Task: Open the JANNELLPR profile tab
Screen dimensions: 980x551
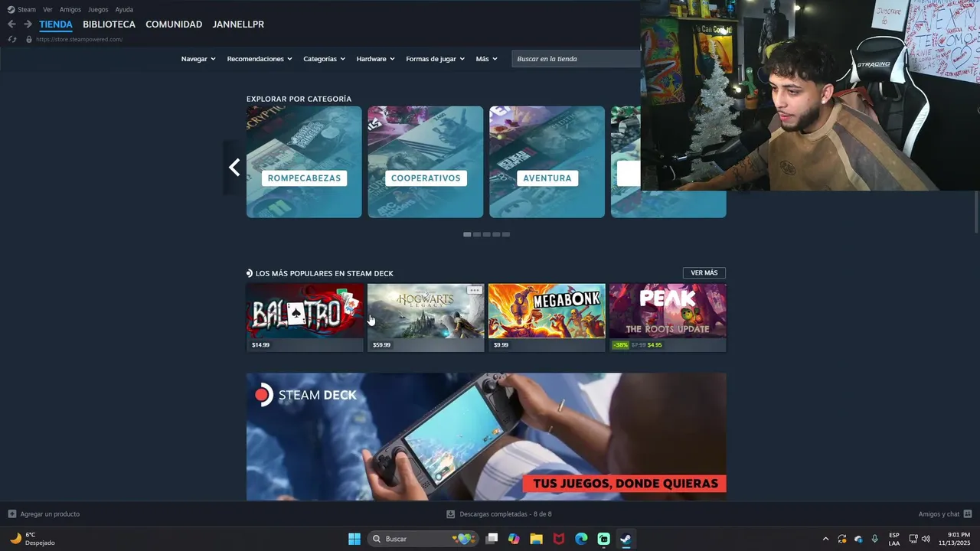Action: point(238,24)
